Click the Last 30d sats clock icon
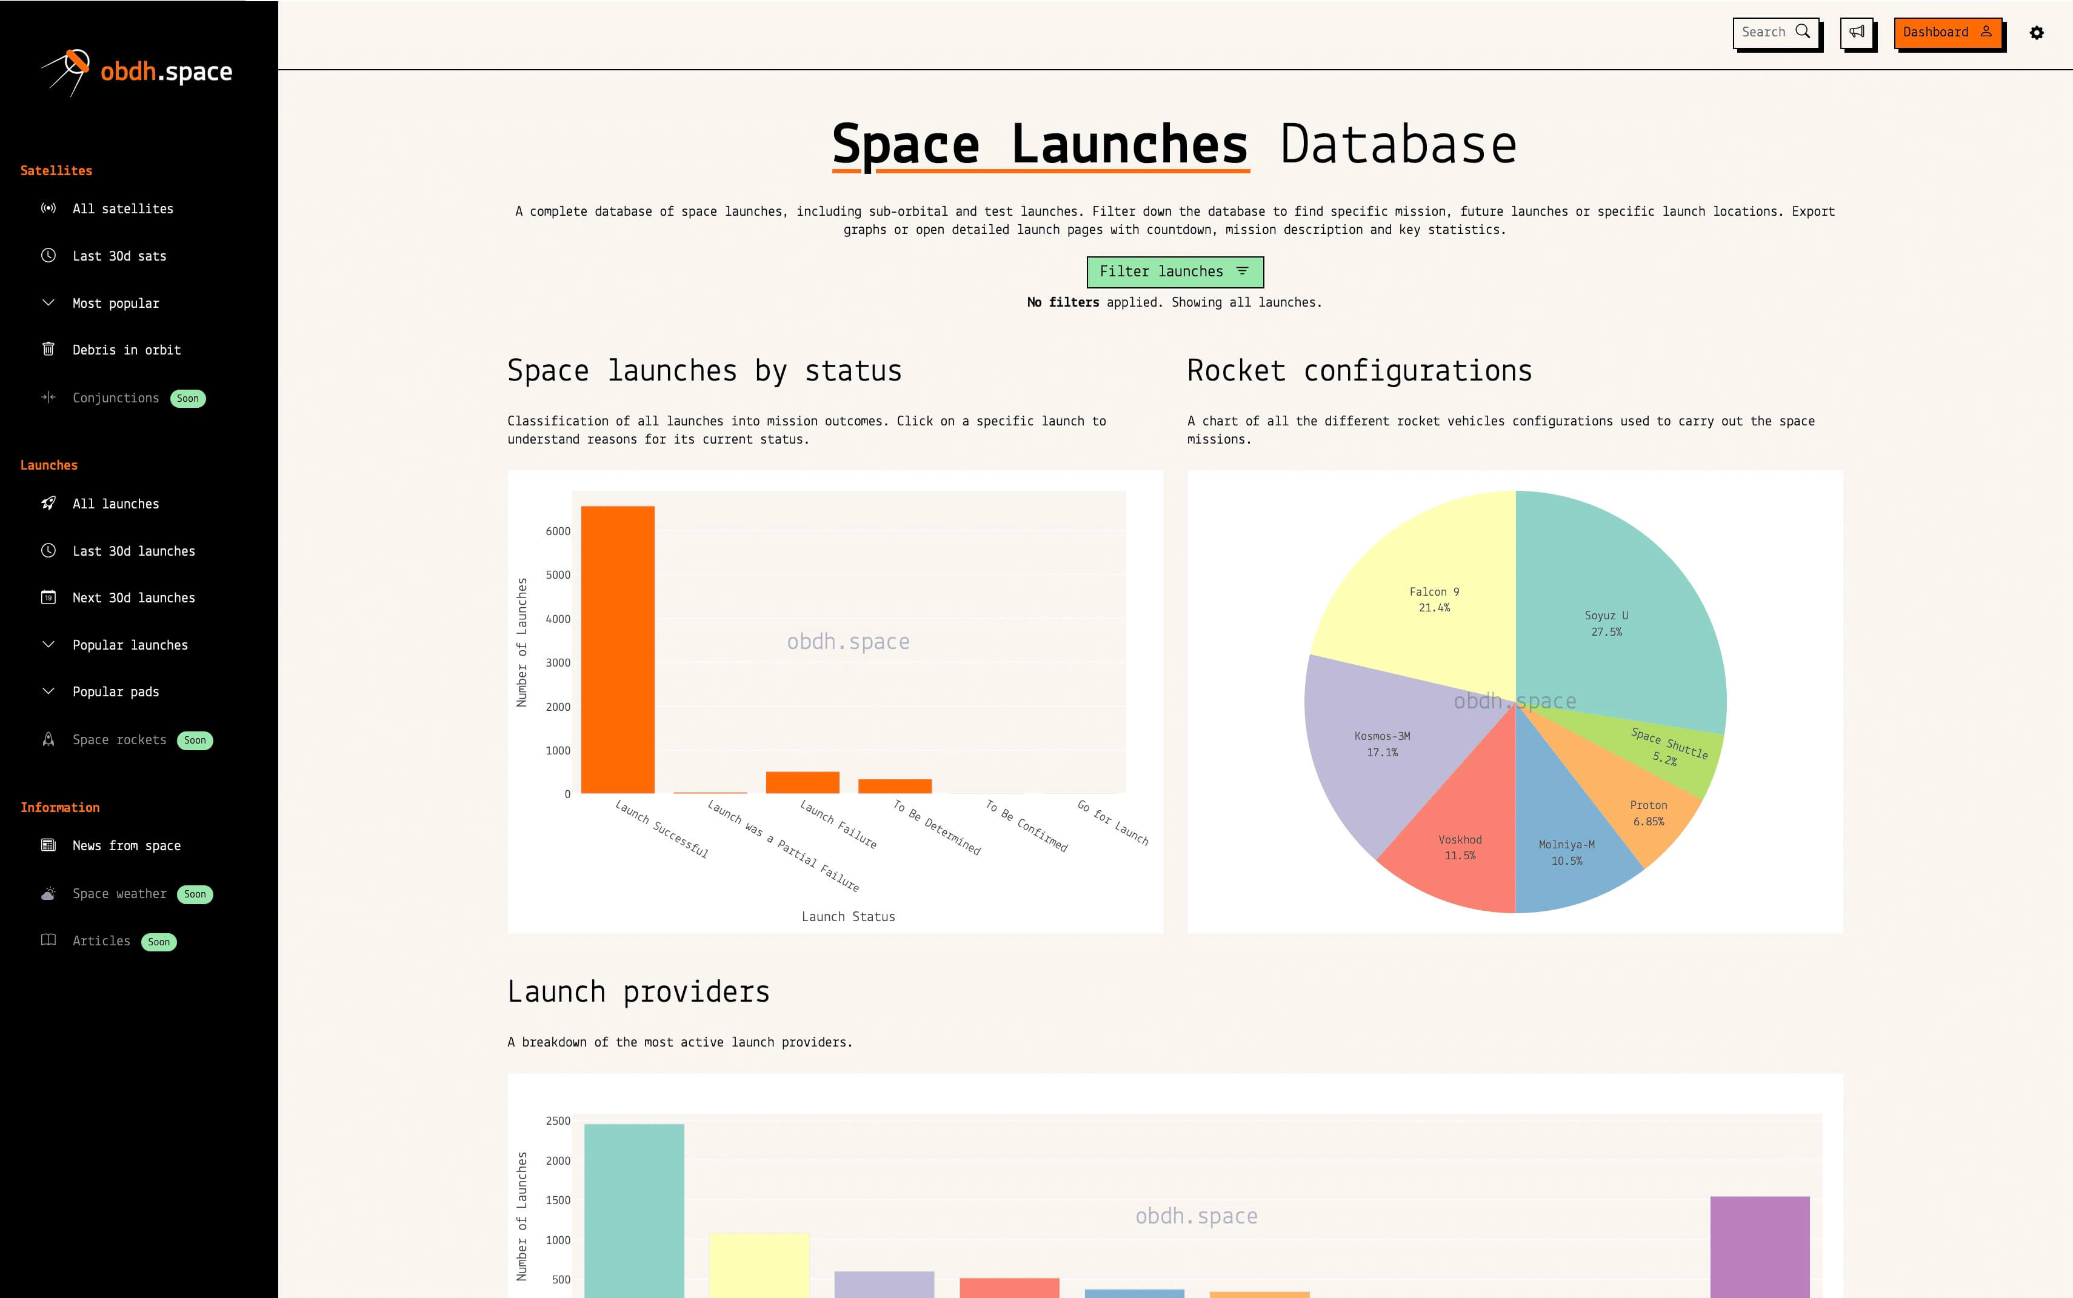 [x=49, y=256]
